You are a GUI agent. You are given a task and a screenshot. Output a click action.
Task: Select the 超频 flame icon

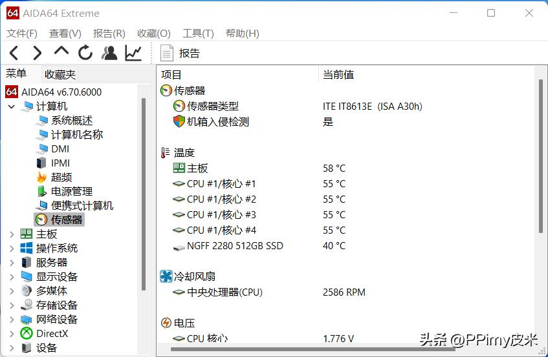41,177
